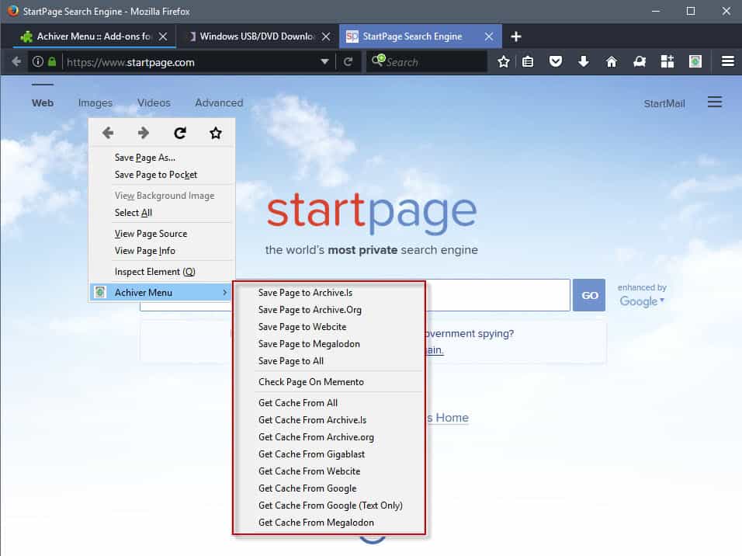Select Save Page to Archive.Is
This screenshot has height=556, width=742.
pos(329,293)
